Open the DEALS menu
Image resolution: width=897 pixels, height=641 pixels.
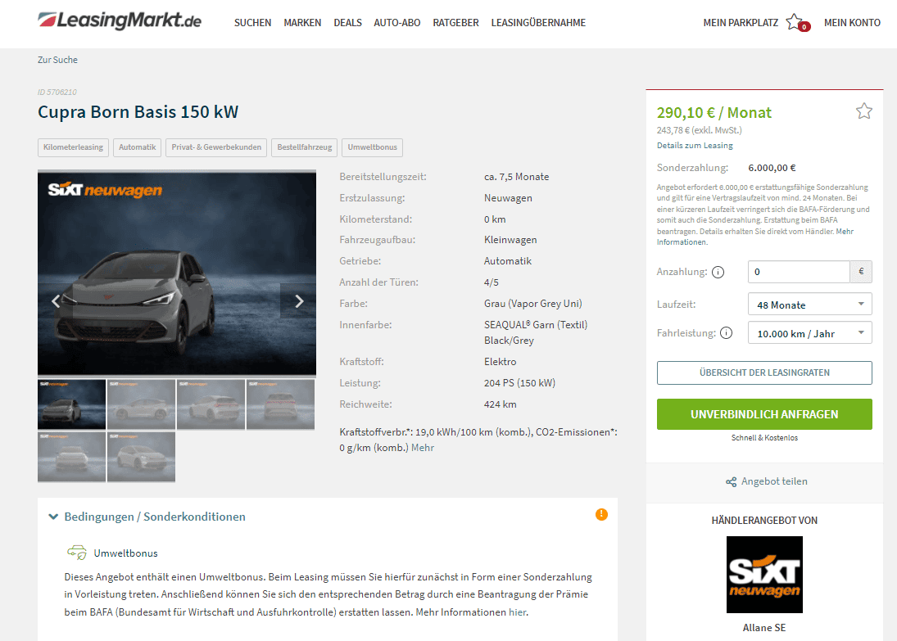pyautogui.click(x=348, y=23)
